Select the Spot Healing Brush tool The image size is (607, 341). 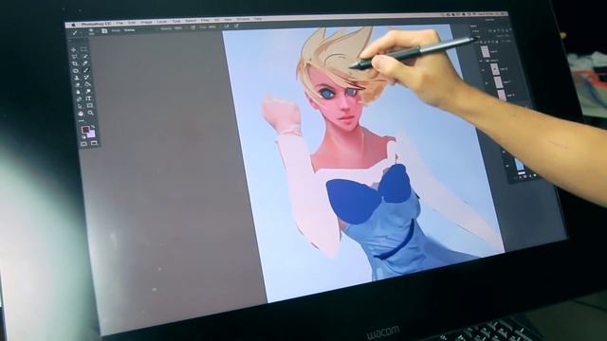76,70
